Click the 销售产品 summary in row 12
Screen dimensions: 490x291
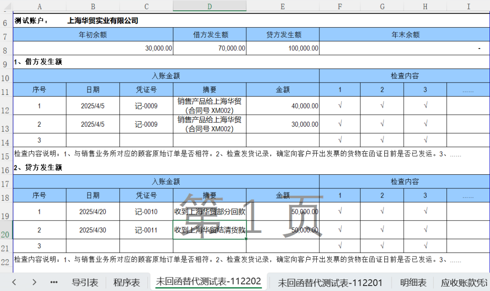210,106
